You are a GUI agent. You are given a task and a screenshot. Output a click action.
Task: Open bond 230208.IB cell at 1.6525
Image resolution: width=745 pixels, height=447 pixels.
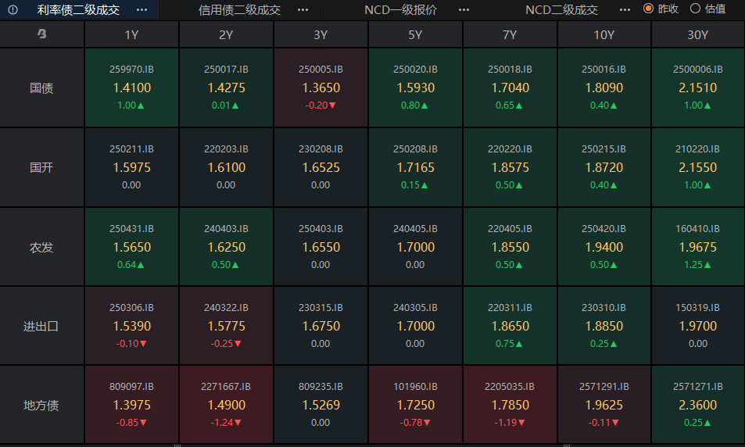(321, 168)
